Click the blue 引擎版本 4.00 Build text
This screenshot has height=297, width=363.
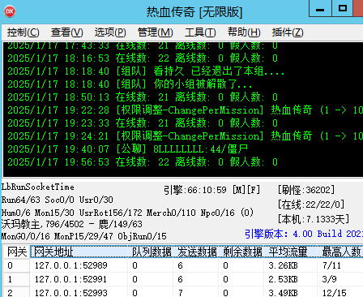(x=304, y=234)
